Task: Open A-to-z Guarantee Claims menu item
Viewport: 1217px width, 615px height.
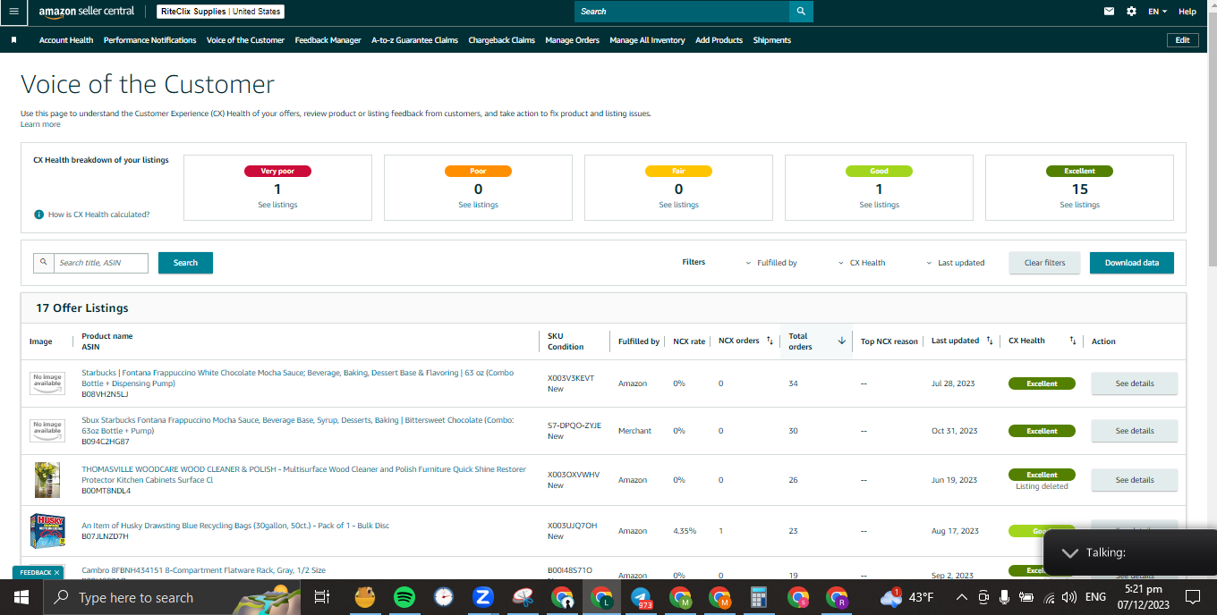Action: click(415, 40)
